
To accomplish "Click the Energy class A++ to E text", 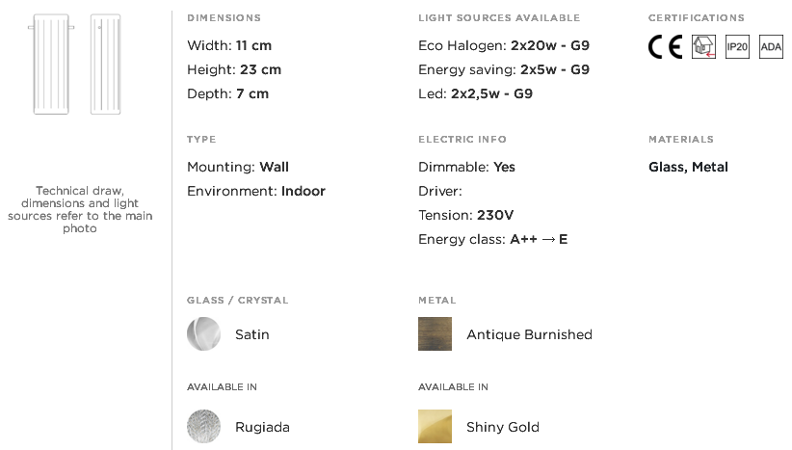I will (493, 239).
